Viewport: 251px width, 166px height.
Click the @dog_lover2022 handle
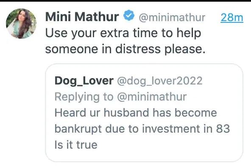click(160, 81)
